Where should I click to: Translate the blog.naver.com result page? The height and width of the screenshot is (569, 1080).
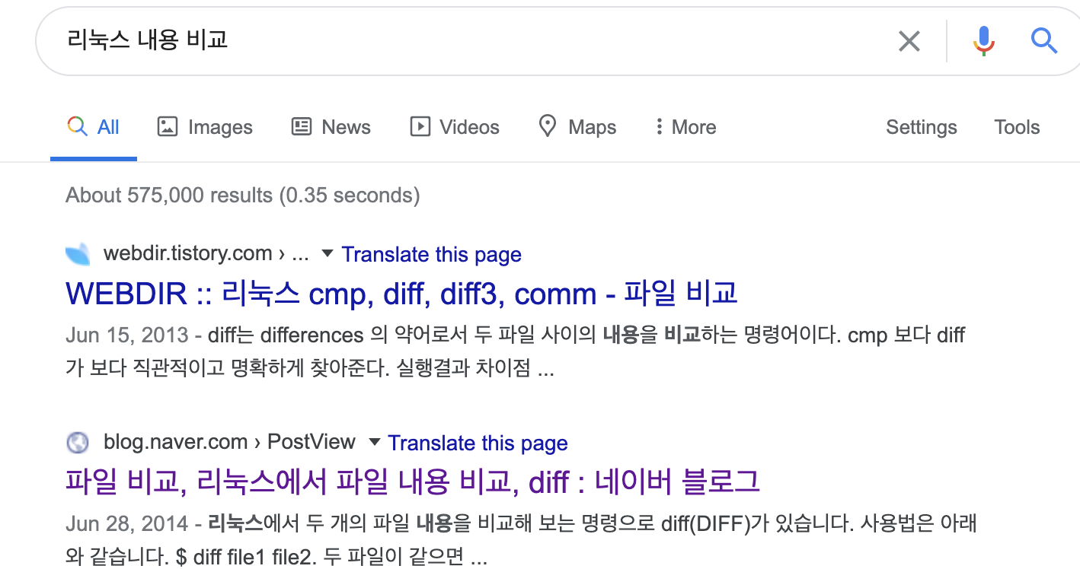478,443
